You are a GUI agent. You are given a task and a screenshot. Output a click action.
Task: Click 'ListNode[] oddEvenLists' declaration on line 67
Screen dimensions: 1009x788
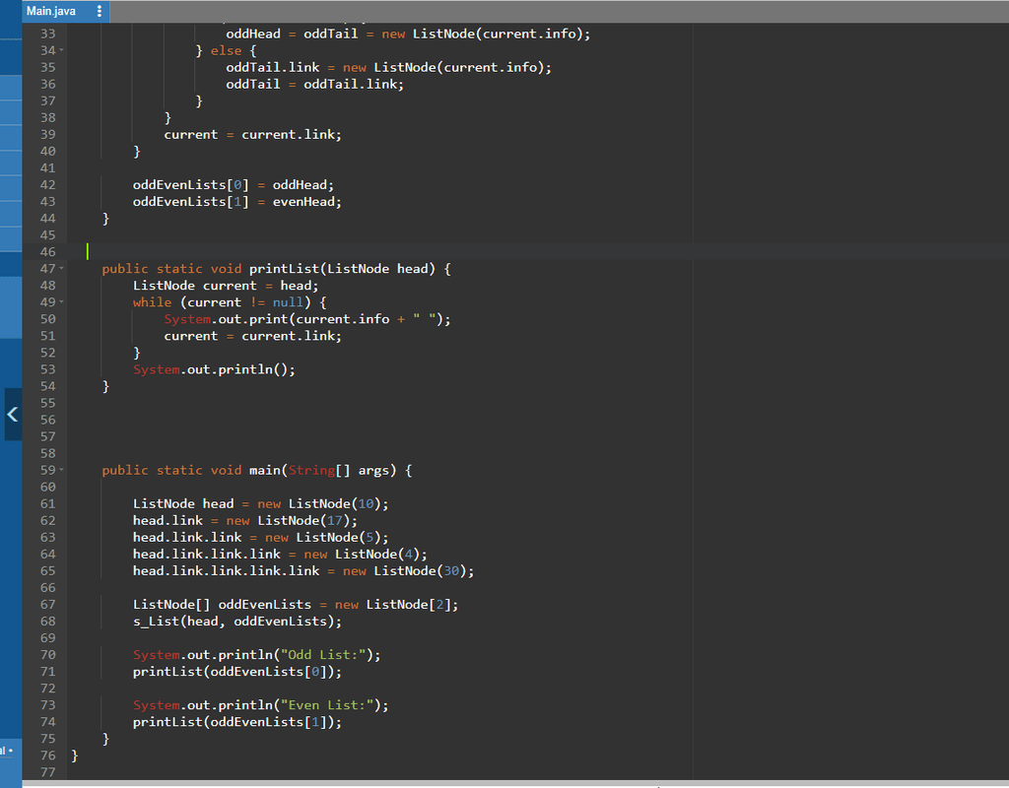pos(222,605)
